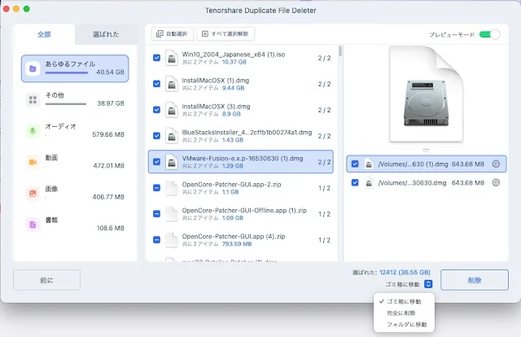Click the disk image preview thumbnail
Viewport: 521px width, 337px height.
coord(426,94)
